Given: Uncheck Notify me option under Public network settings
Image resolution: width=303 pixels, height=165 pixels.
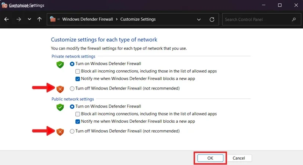Looking at the screenshot, I should coord(78,122).
